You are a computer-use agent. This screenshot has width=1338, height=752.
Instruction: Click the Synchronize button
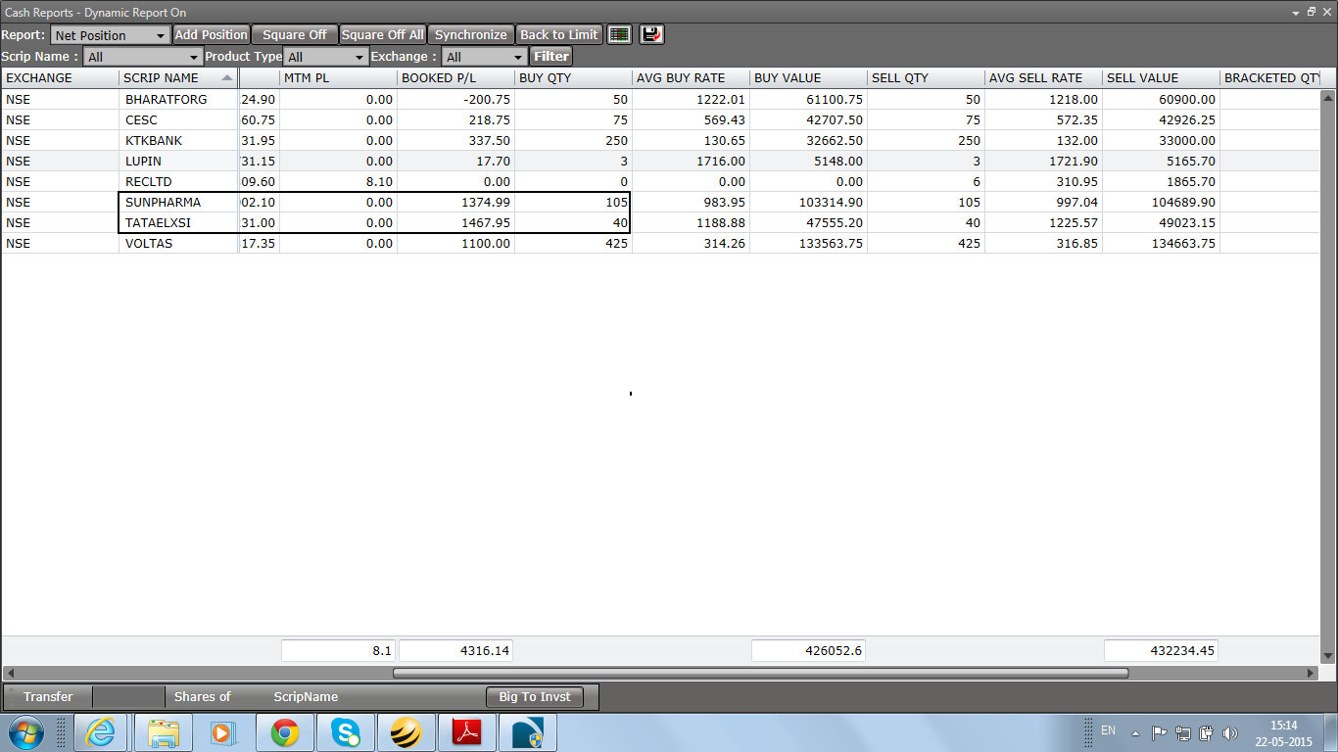tap(471, 34)
